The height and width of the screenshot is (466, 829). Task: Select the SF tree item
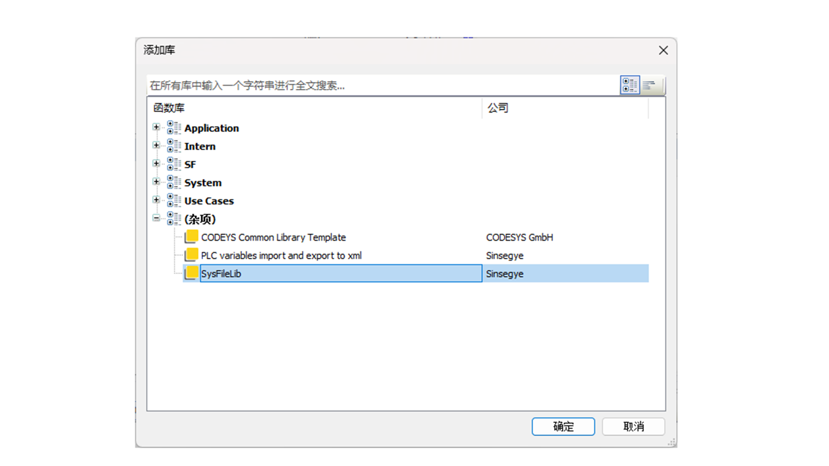(190, 164)
